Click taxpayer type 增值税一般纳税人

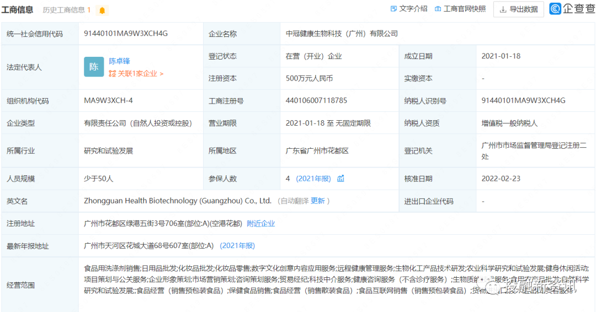click(x=509, y=123)
